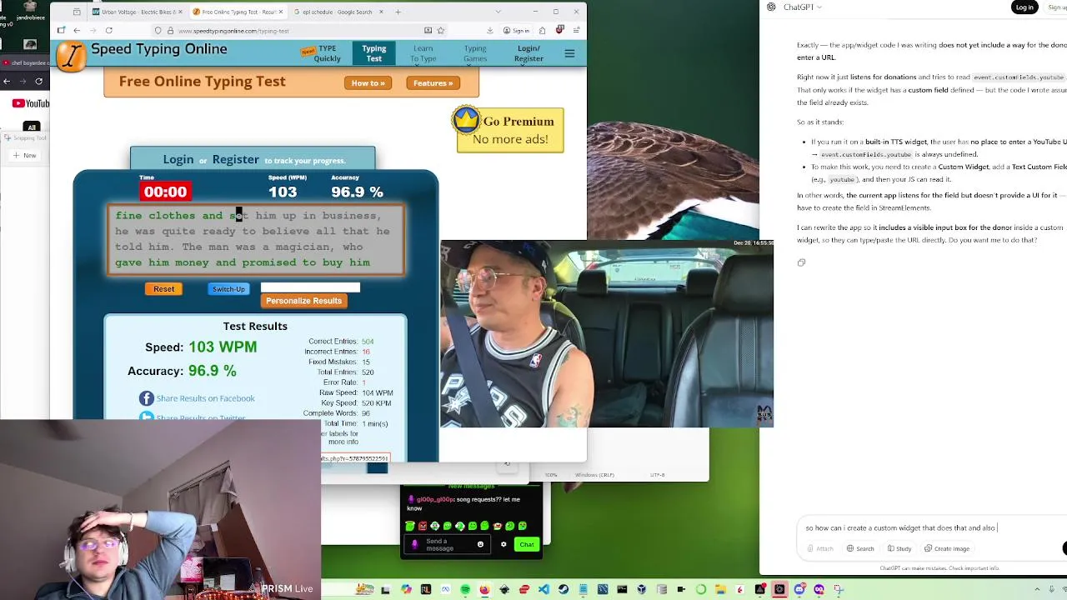This screenshot has width=1067, height=600.
Task: Reset the typing test
Action: pos(163,289)
